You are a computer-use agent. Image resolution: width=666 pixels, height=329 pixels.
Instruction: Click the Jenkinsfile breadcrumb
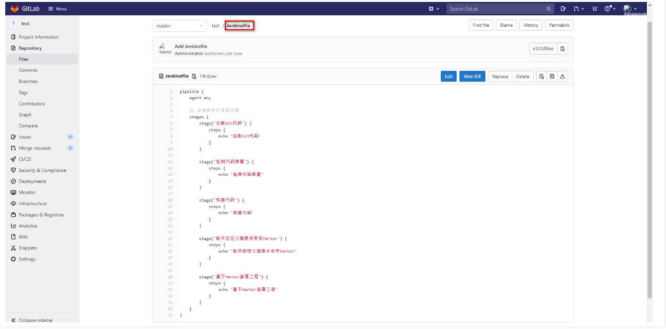click(239, 26)
